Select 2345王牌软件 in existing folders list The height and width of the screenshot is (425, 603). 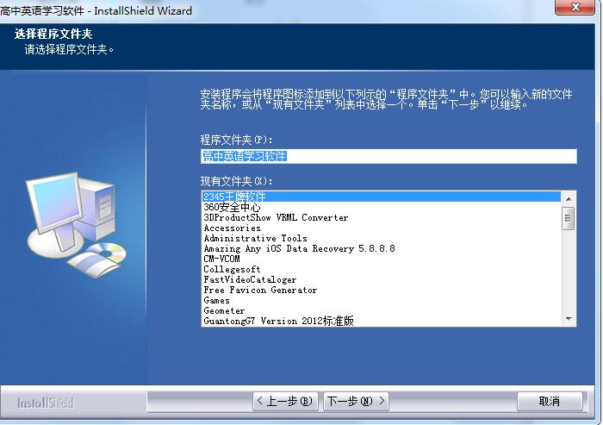pyautogui.click(x=381, y=197)
